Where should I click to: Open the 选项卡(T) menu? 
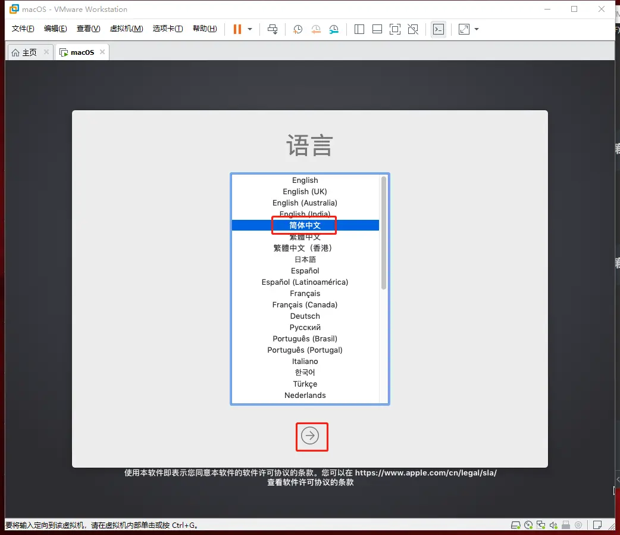(168, 29)
